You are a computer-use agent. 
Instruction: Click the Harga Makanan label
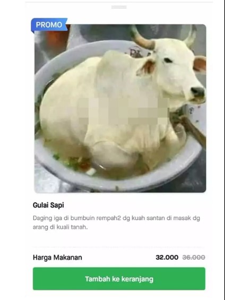pos(57,258)
